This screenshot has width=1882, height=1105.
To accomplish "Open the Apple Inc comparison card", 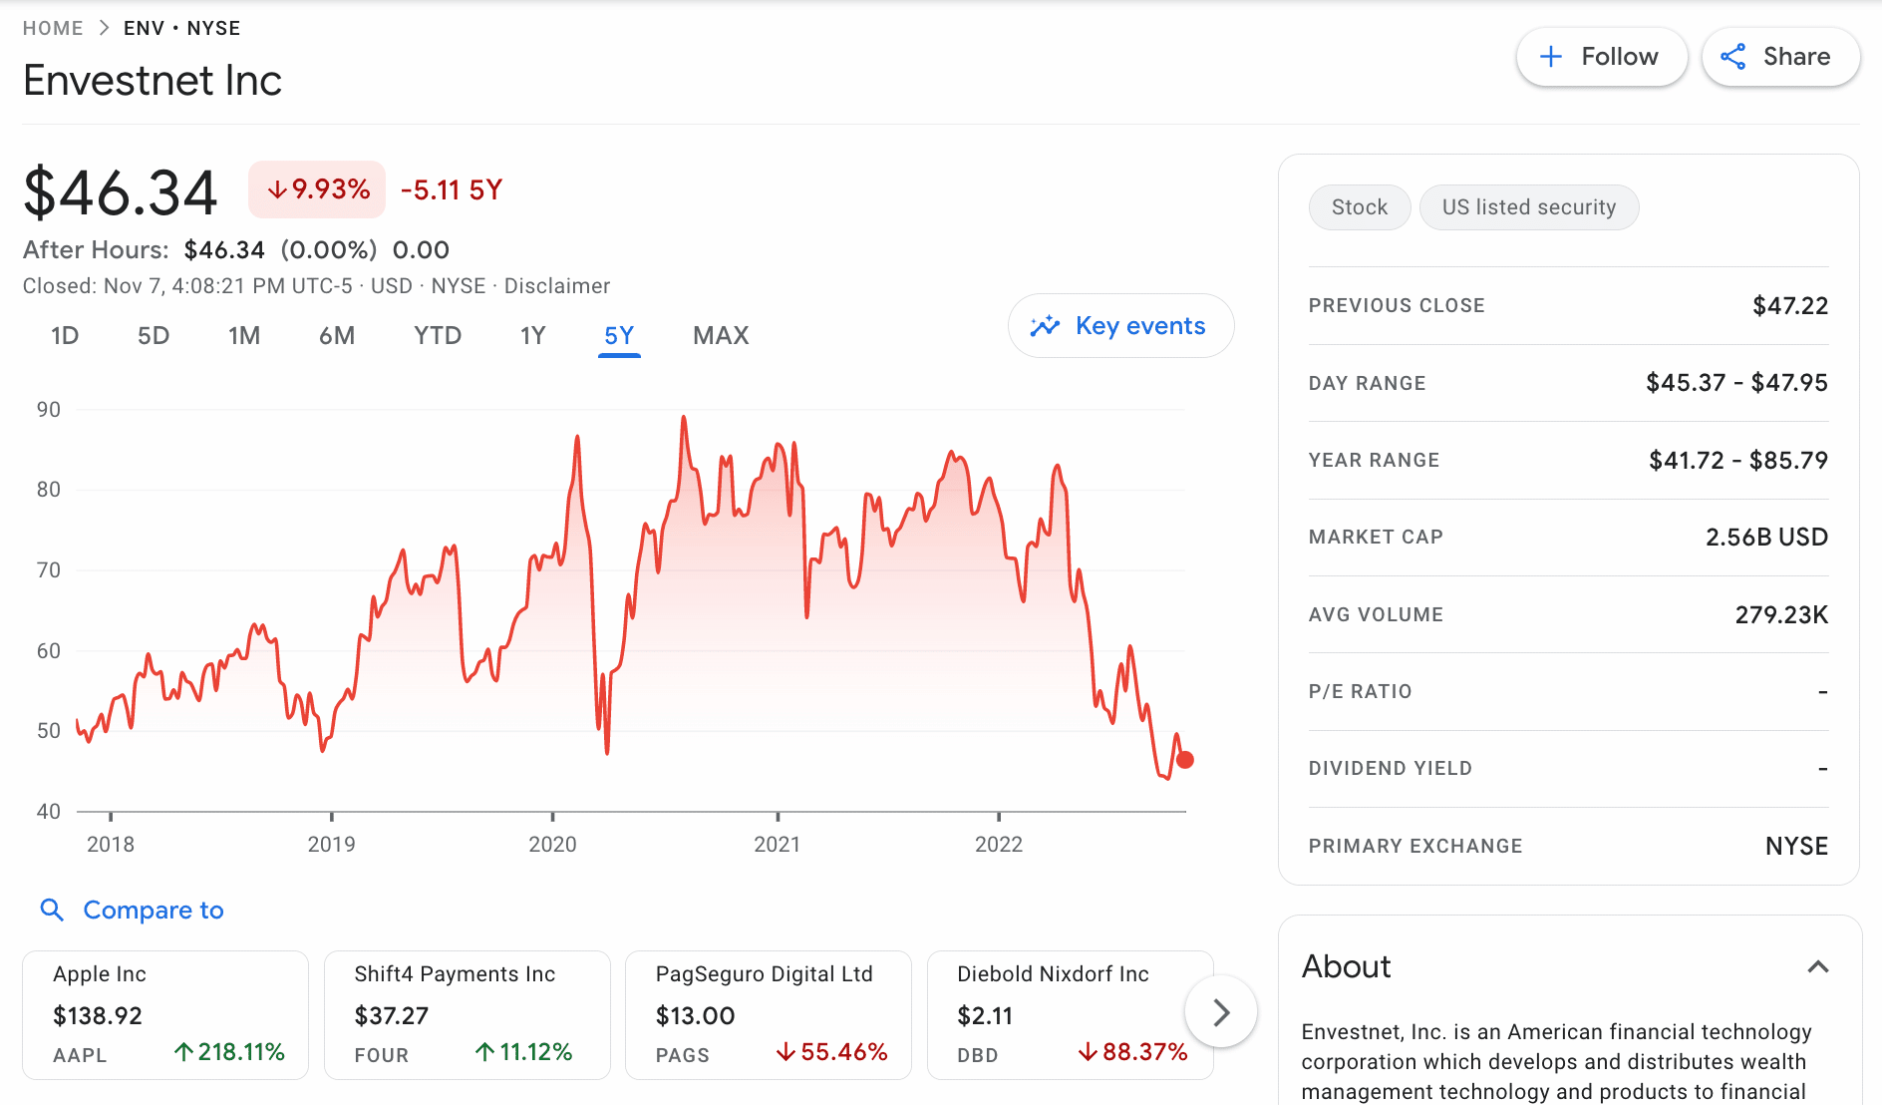I will pyautogui.click(x=164, y=1014).
